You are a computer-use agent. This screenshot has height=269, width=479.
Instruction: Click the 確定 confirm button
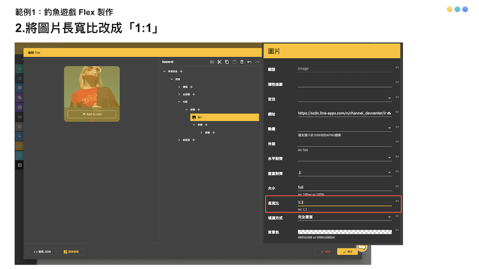coord(347,252)
